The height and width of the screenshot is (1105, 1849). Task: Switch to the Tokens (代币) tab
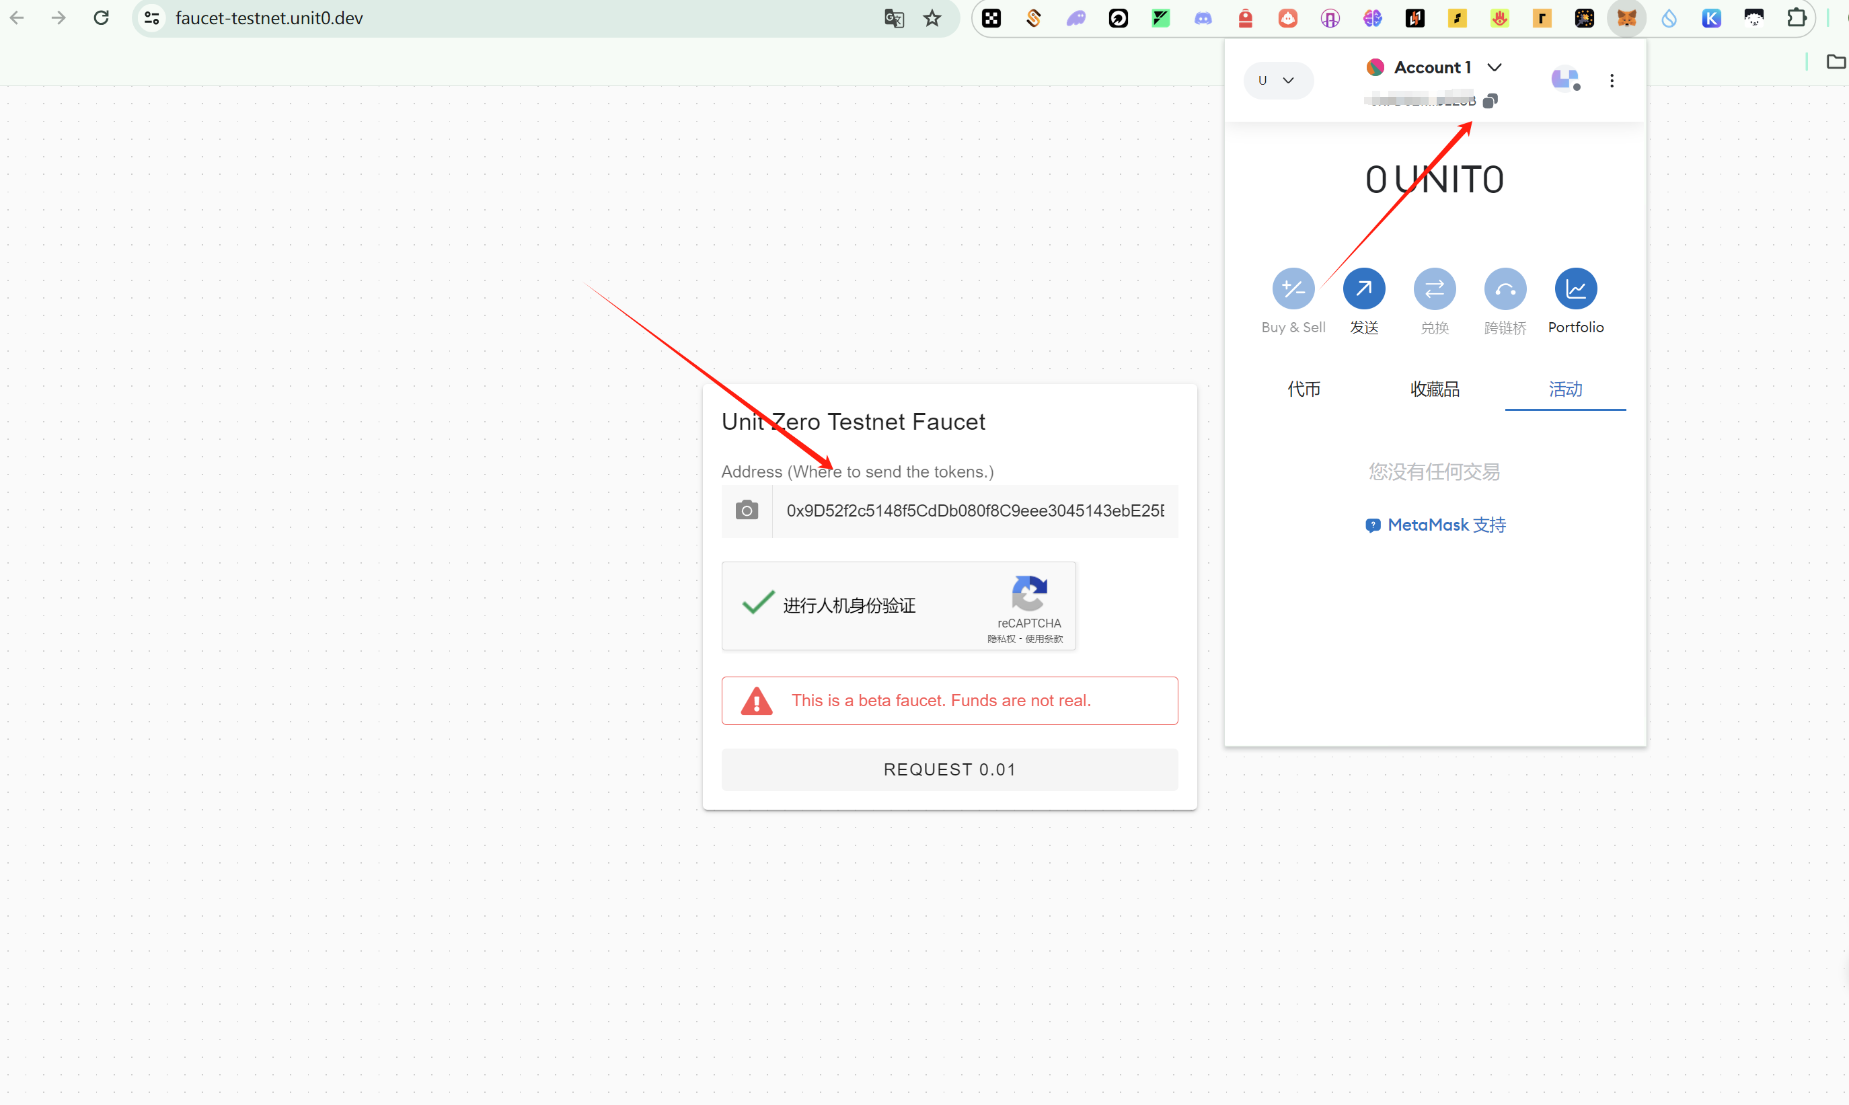pos(1304,389)
